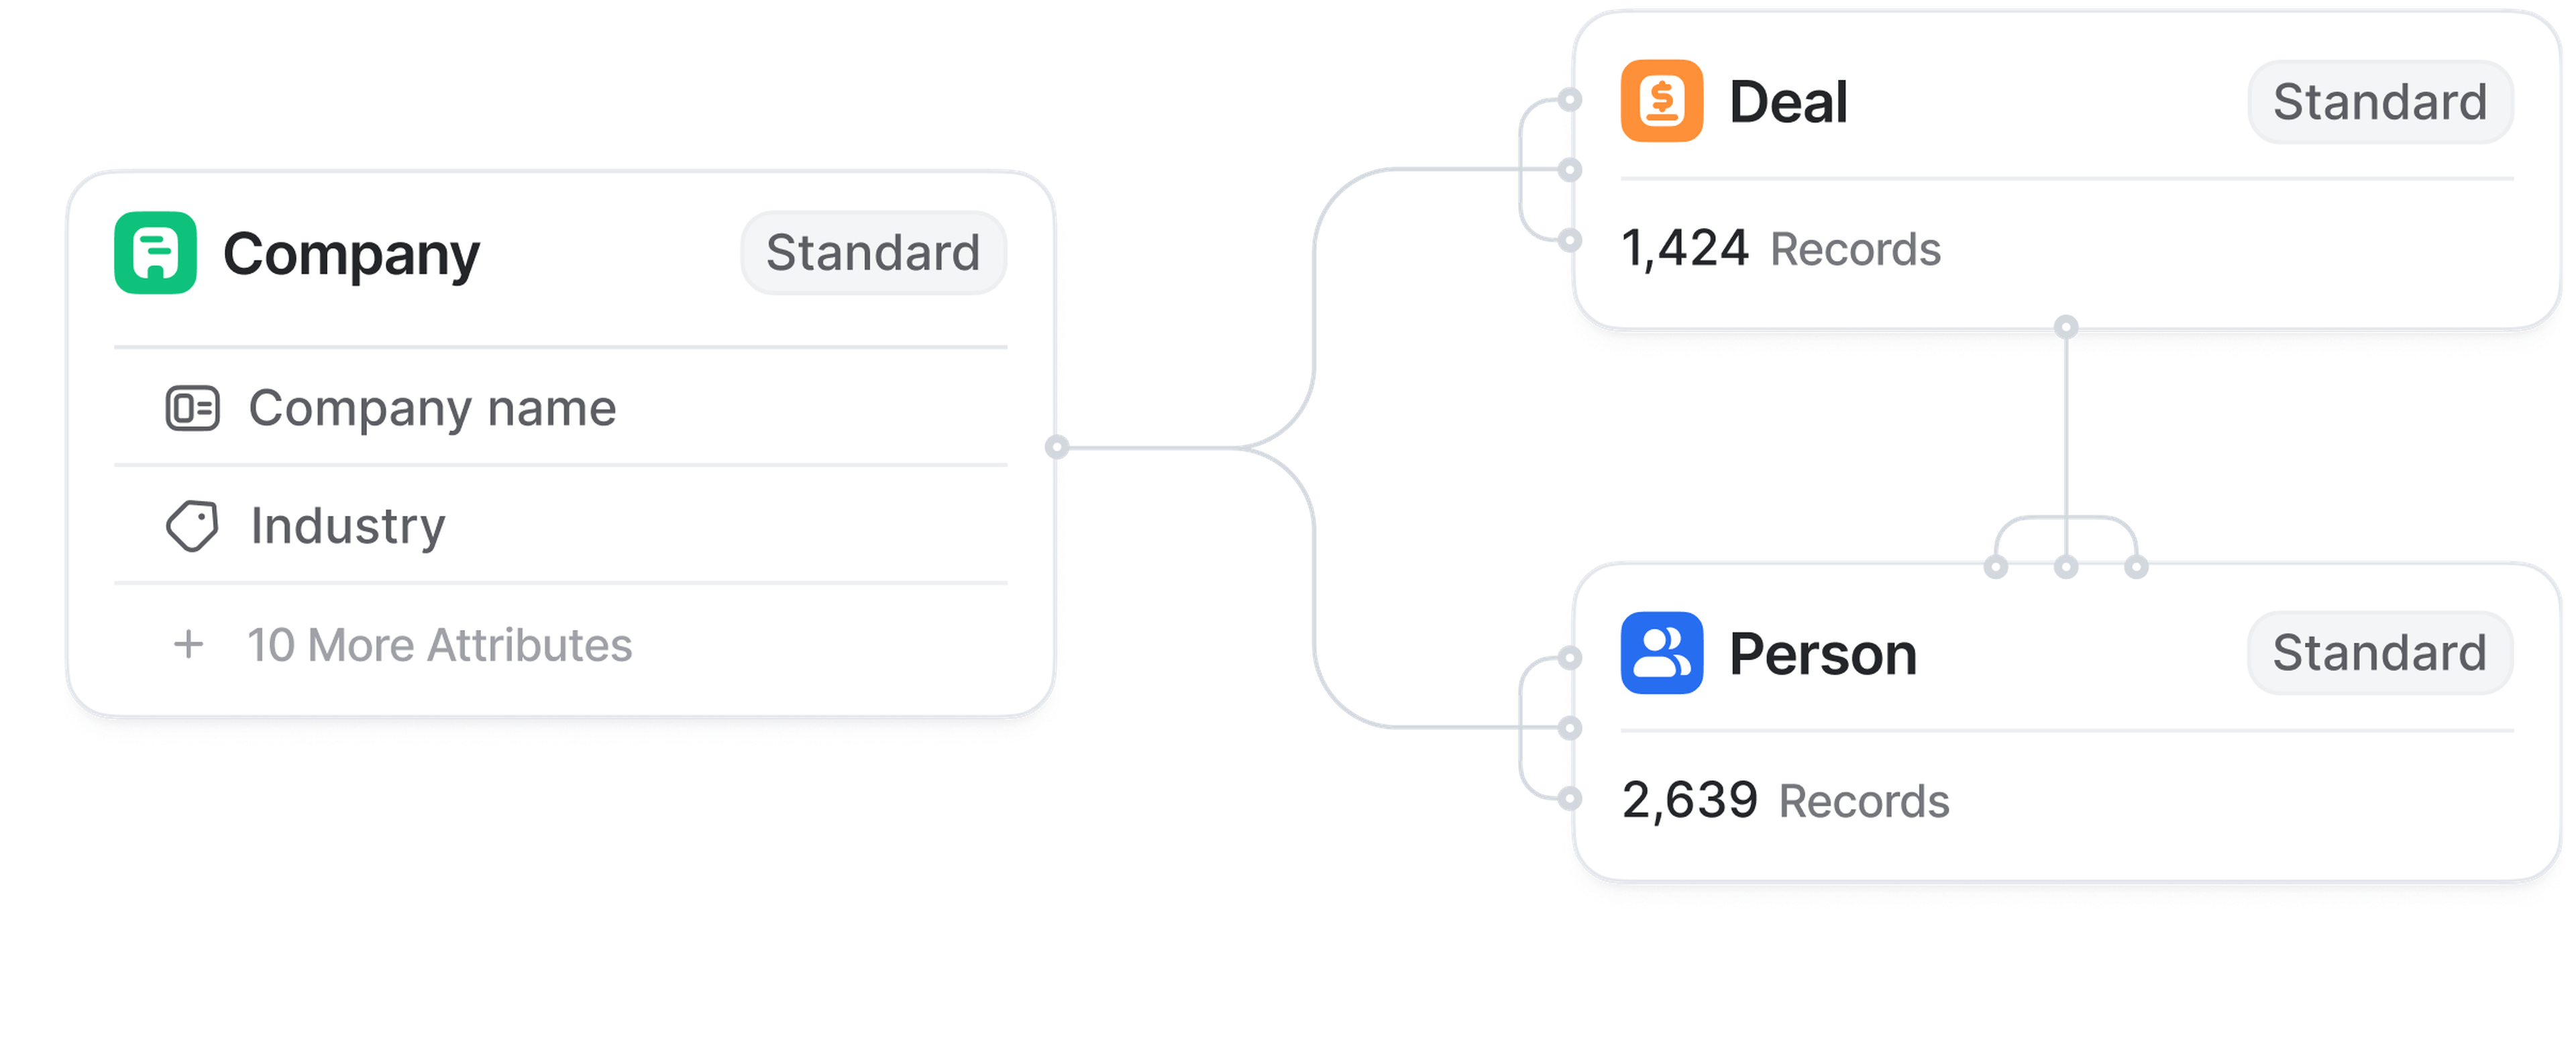The width and height of the screenshot is (2576, 1062).
Task: Click the Standard badge on Person card
Action: pos(2379,653)
